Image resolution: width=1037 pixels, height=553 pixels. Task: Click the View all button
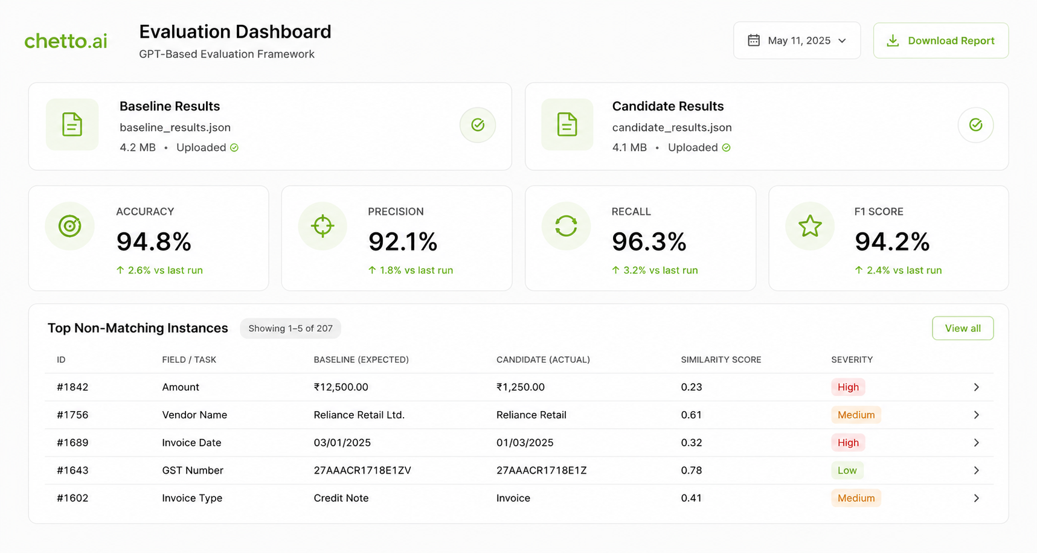pyautogui.click(x=963, y=328)
